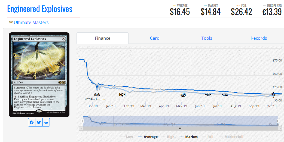Grab the right range navigator handle

tap(278, 121)
